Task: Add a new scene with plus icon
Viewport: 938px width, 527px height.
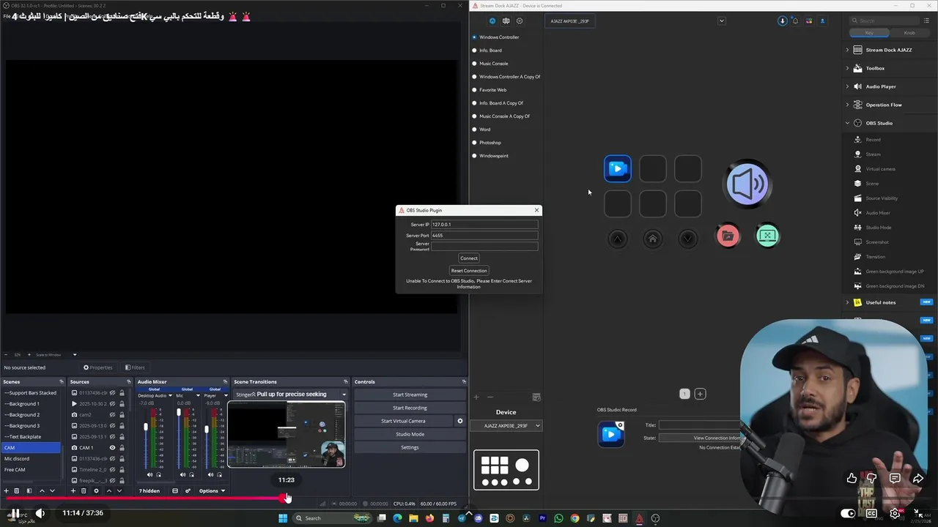Action: [x=6, y=490]
